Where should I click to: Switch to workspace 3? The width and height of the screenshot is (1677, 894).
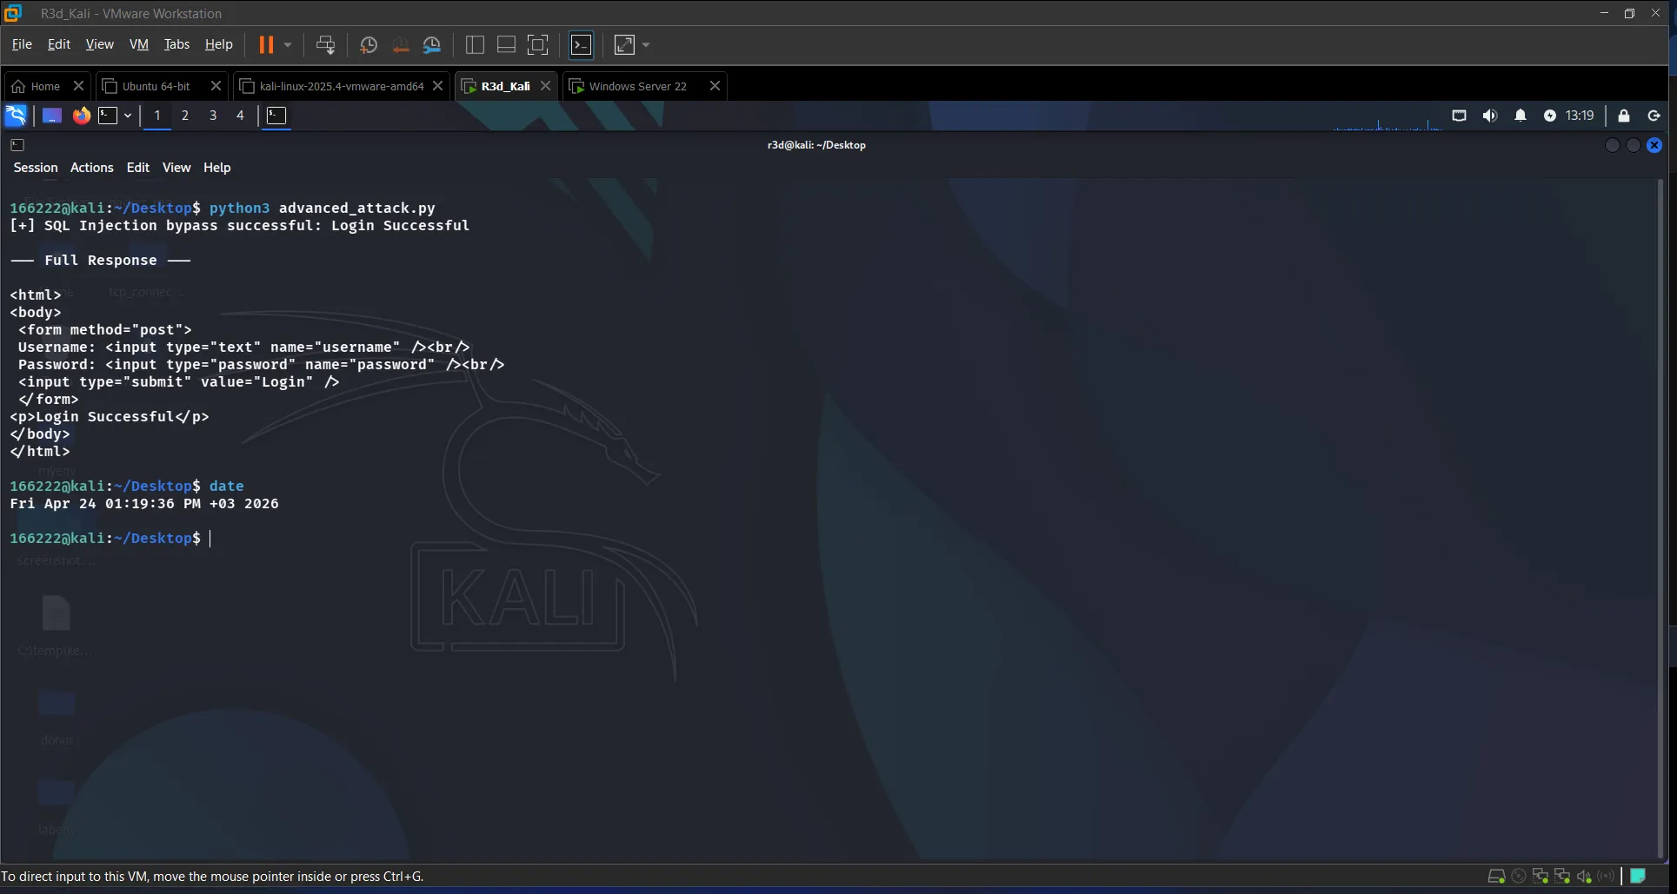click(x=213, y=116)
